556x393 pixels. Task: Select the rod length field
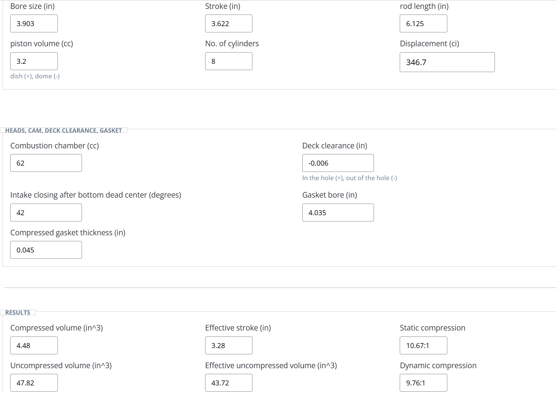423,23
